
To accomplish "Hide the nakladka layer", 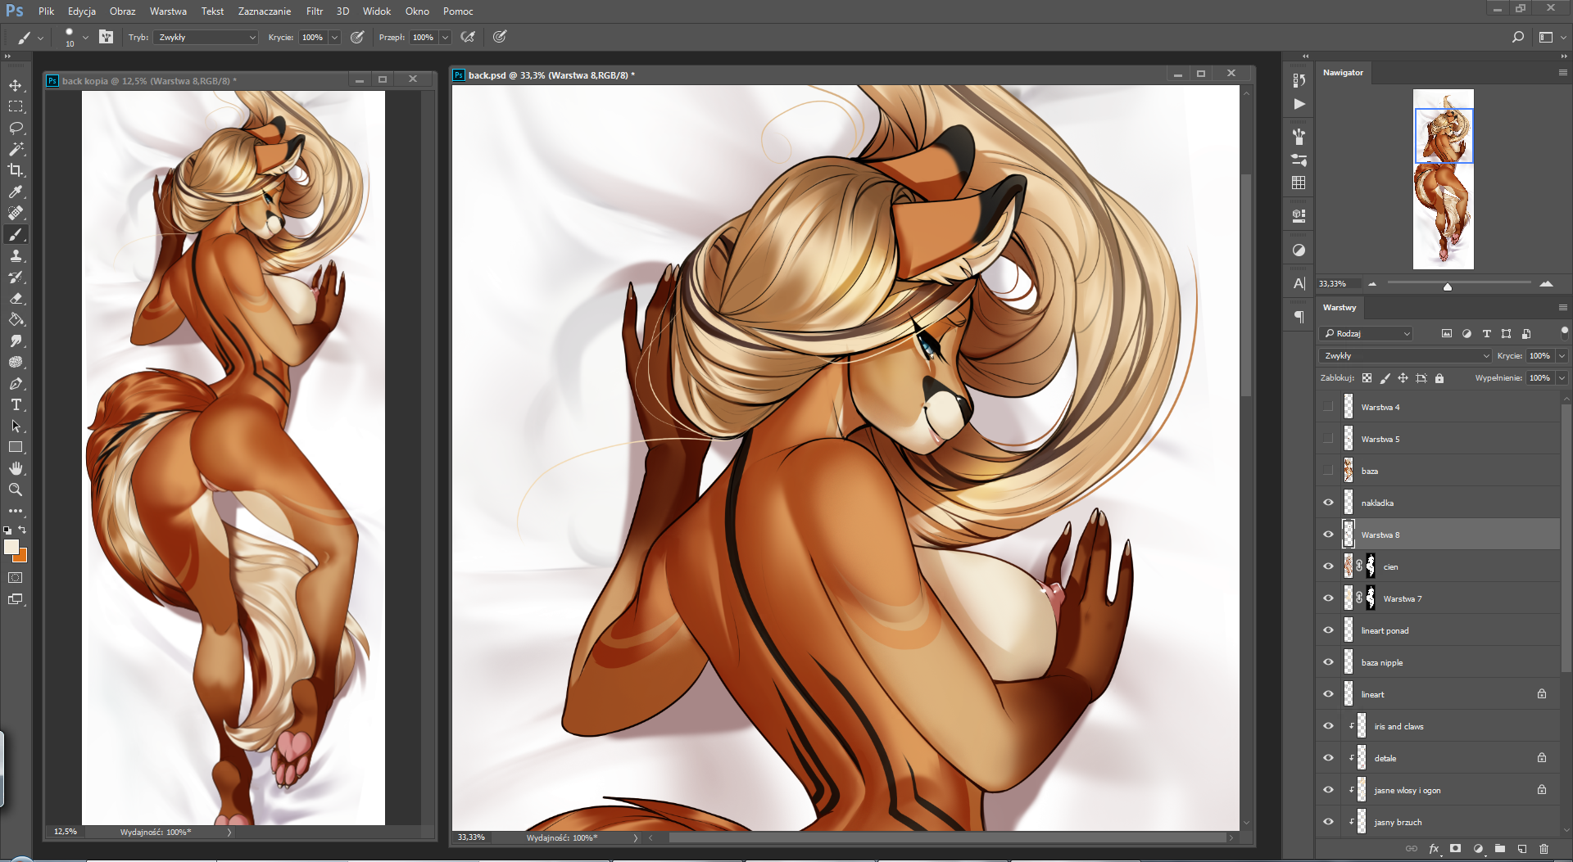I will 1328,503.
